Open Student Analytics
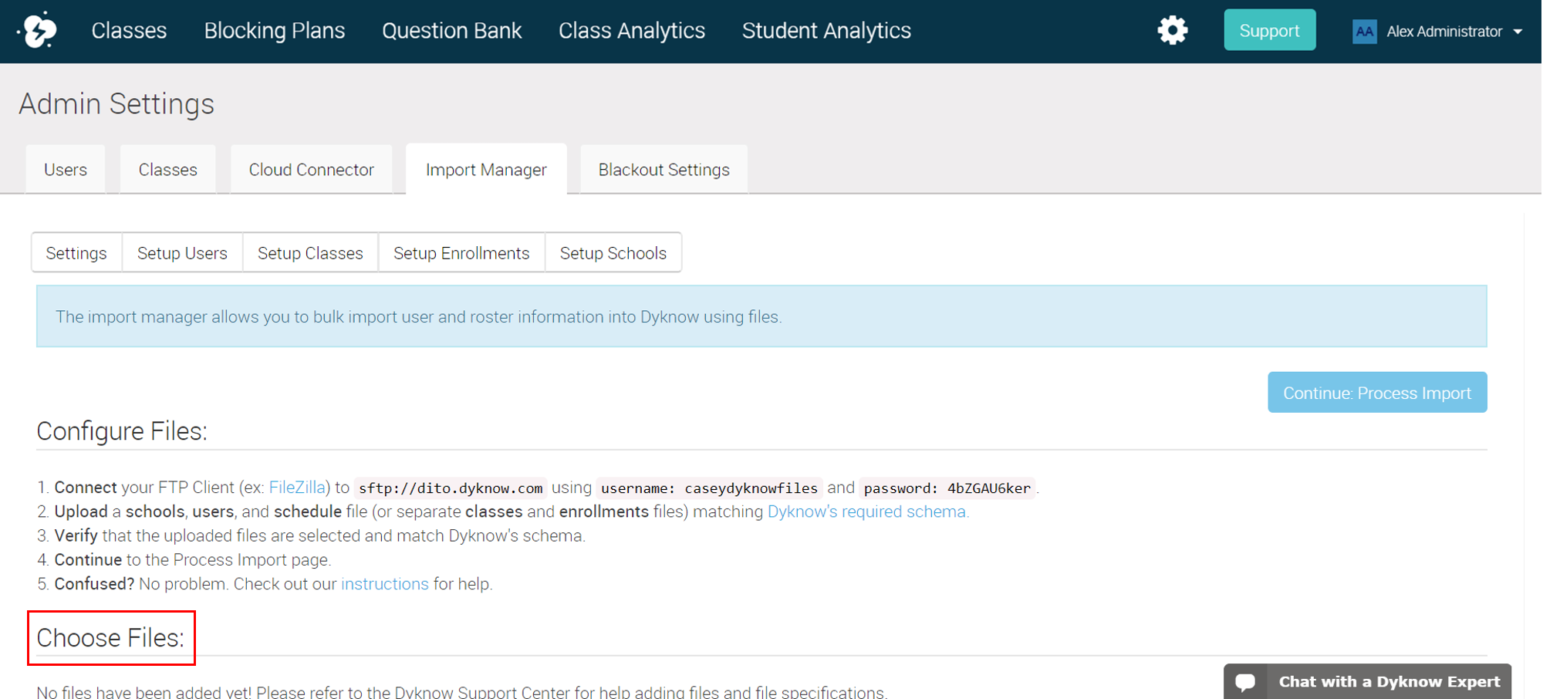This screenshot has height=699, width=1543. 826,31
